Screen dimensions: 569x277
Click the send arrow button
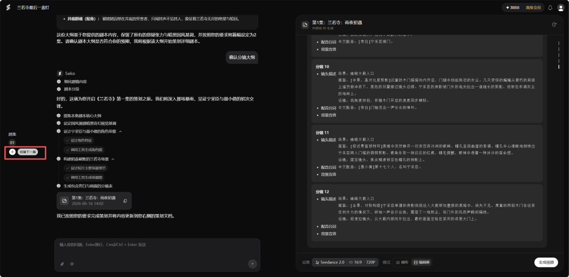tap(252, 264)
